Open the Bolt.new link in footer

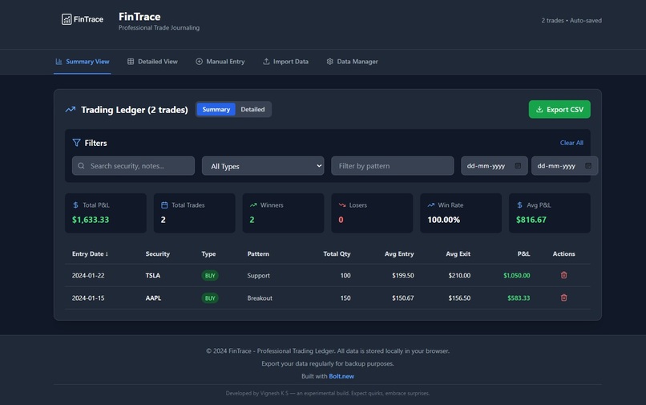tap(341, 376)
